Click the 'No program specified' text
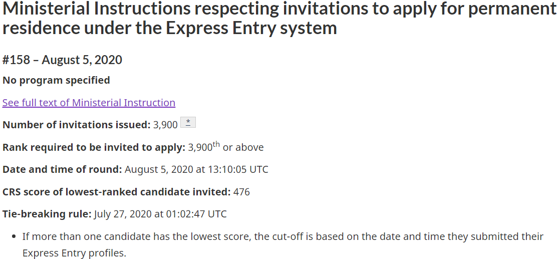This screenshot has width=559, height=259. [56, 80]
